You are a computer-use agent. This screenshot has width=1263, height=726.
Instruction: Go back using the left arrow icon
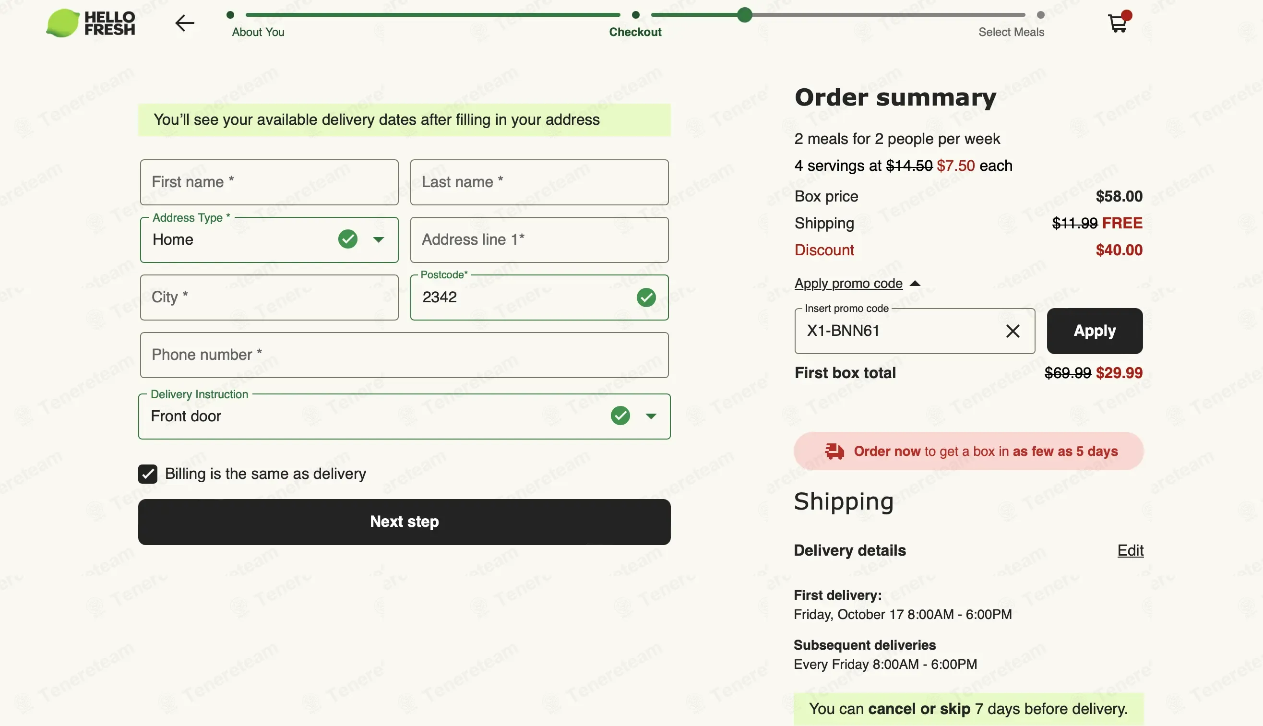[184, 23]
